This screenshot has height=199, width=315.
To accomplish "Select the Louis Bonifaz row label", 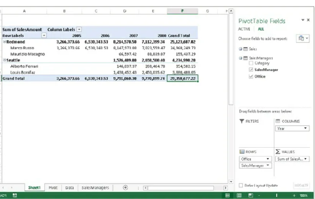I will tap(23, 72).
